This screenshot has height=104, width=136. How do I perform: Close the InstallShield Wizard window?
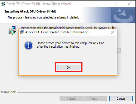pos(129,4)
